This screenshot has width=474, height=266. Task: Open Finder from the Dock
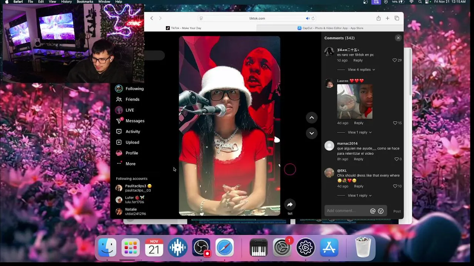(x=107, y=248)
